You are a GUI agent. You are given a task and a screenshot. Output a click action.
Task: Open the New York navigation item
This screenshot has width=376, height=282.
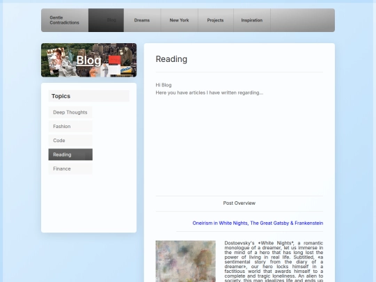pyautogui.click(x=179, y=20)
